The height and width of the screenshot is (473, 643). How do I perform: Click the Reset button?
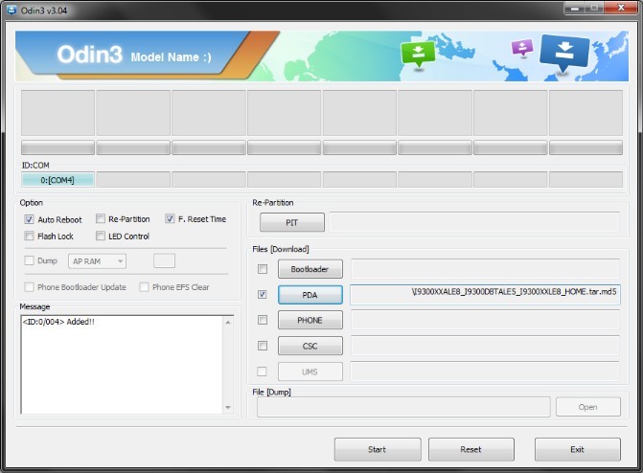tap(471, 449)
